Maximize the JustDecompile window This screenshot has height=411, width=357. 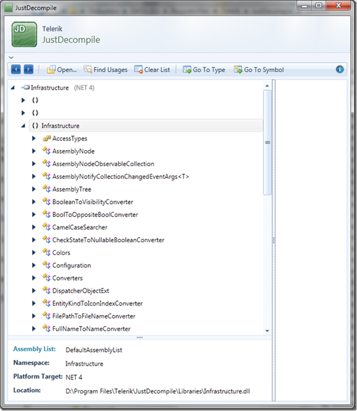[x=319, y=6]
